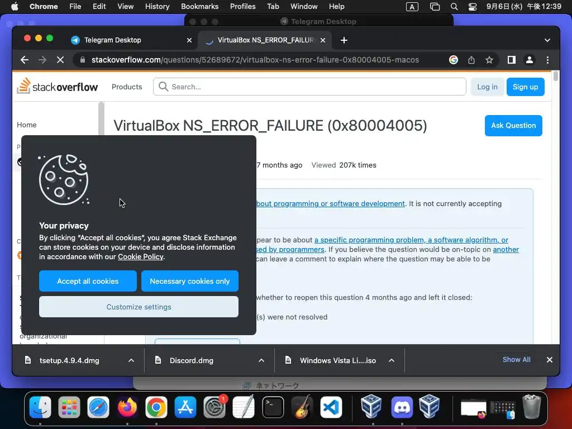This screenshot has height=429, width=572.
Task: Click the Sign up button
Action: pyautogui.click(x=525, y=87)
